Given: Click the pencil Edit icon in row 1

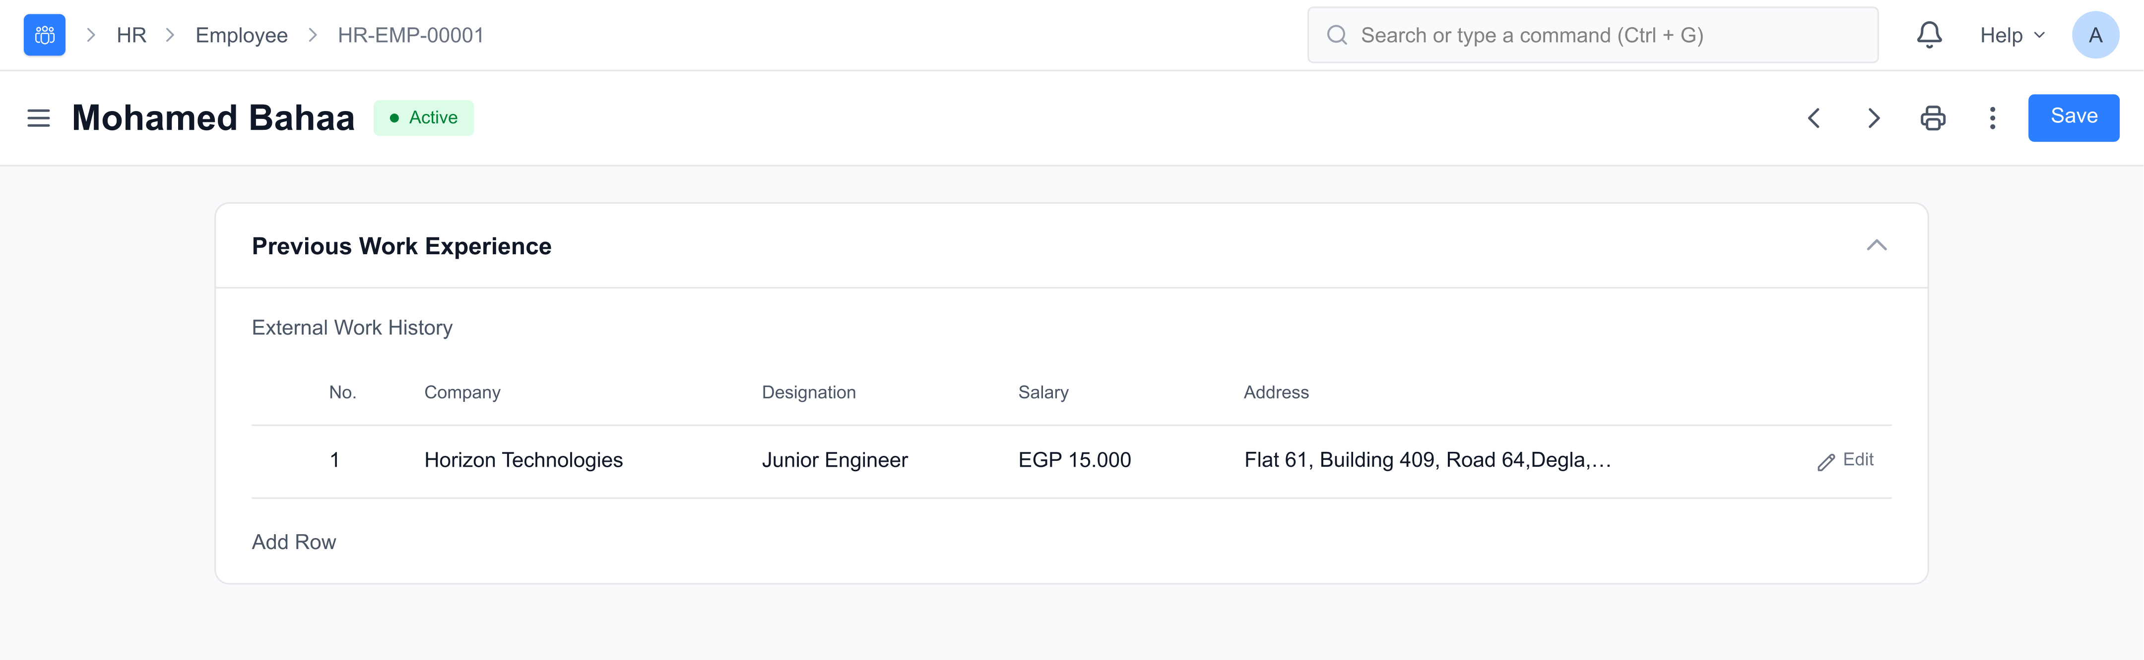Looking at the screenshot, I should pyautogui.click(x=1826, y=462).
